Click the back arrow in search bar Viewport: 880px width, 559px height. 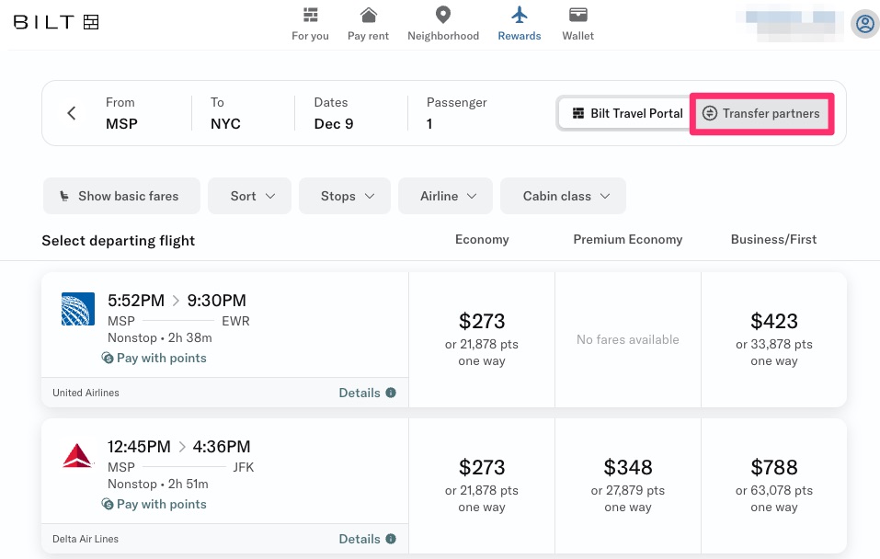(x=72, y=113)
